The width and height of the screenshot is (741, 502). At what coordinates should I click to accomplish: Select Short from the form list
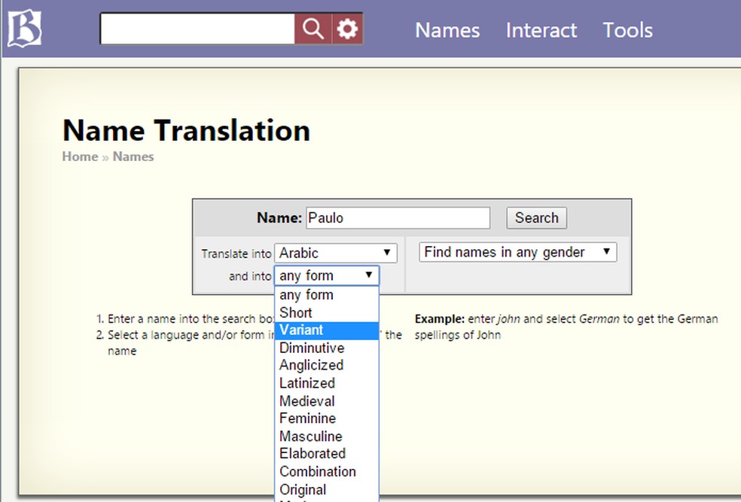[x=296, y=312]
